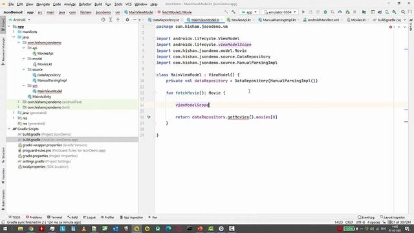Image resolution: width=414 pixels, height=233 pixels.
Task: Open Microsoft Edge from the taskbar
Action: click(x=168, y=228)
